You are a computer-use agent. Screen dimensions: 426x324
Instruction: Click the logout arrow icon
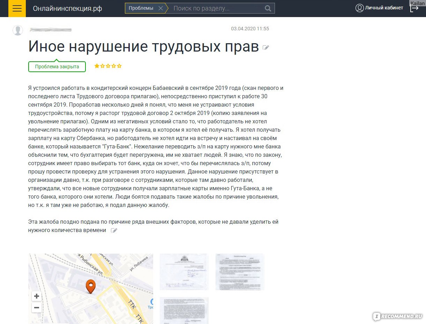click(x=414, y=9)
